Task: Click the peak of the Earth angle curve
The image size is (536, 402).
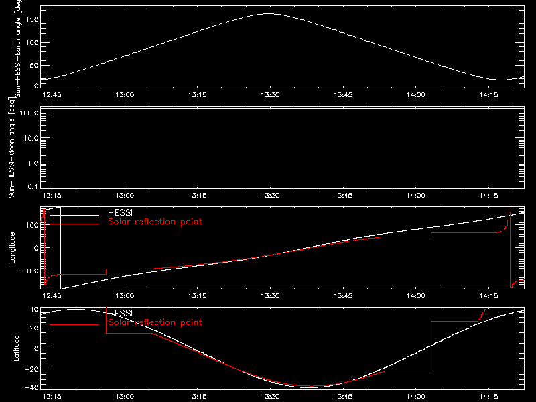Action: click(x=269, y=14)
